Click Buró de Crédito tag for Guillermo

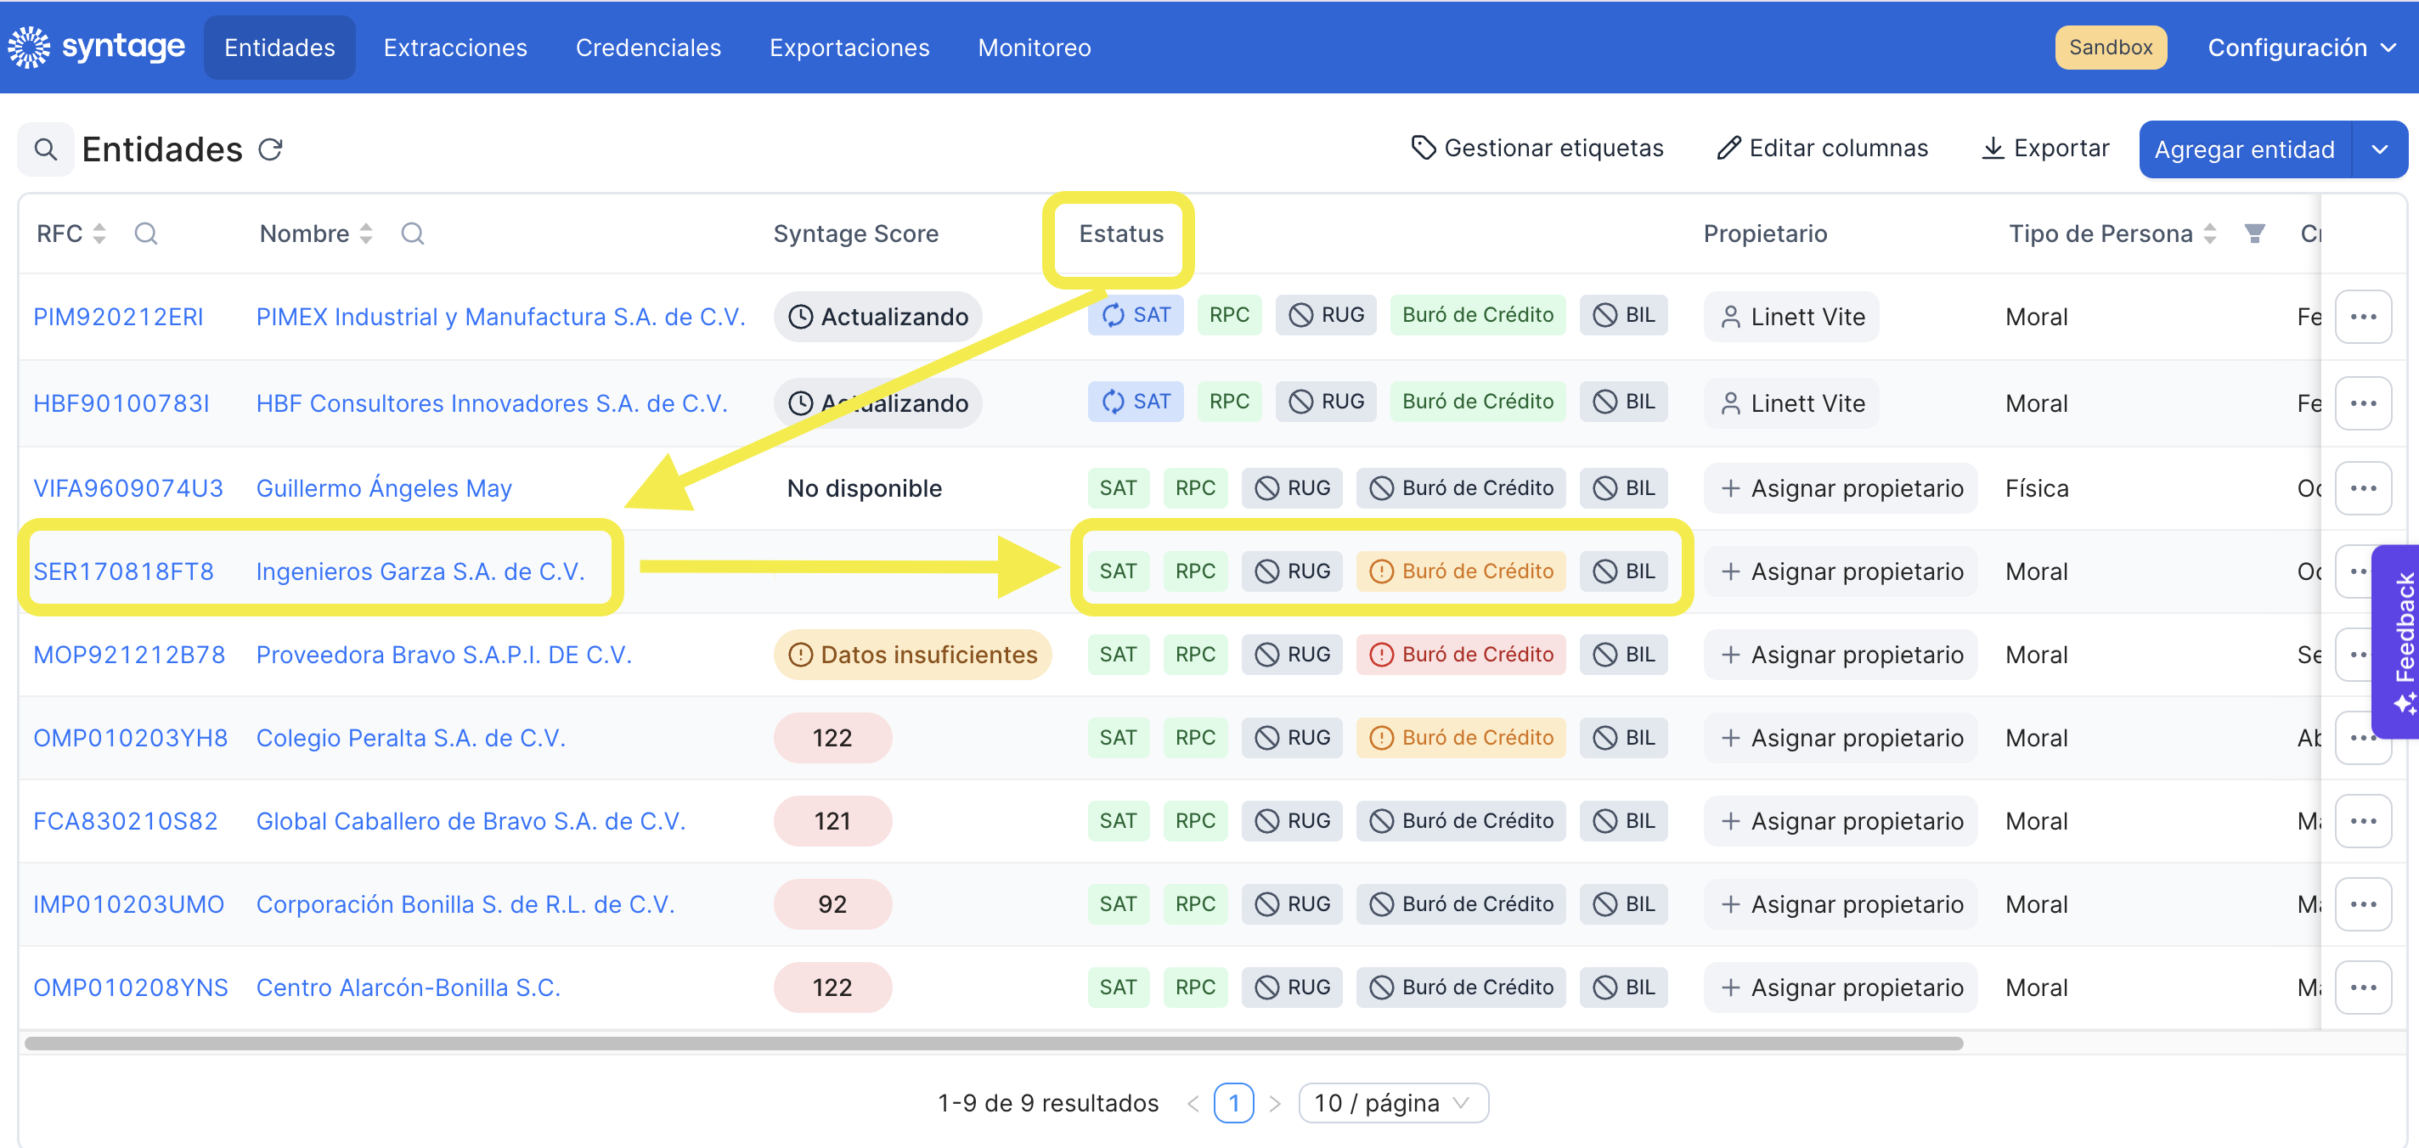click(1461, 488)
